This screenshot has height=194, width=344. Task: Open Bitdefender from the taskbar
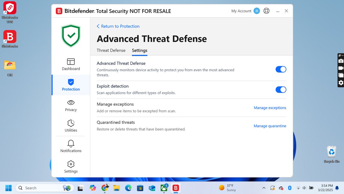point(175,188)
